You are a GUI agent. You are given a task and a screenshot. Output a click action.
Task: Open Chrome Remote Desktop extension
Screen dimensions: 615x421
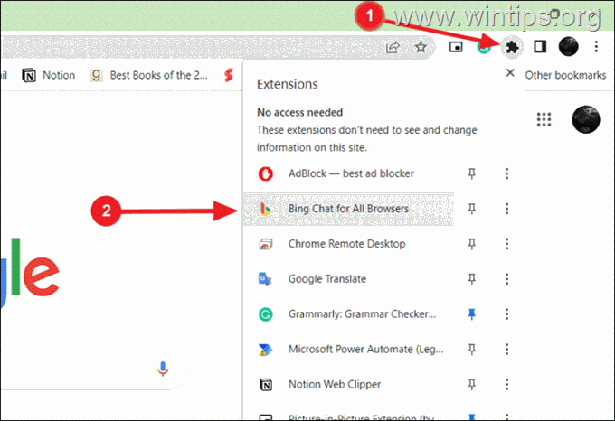pyautogui.click(x=349, y=244)
